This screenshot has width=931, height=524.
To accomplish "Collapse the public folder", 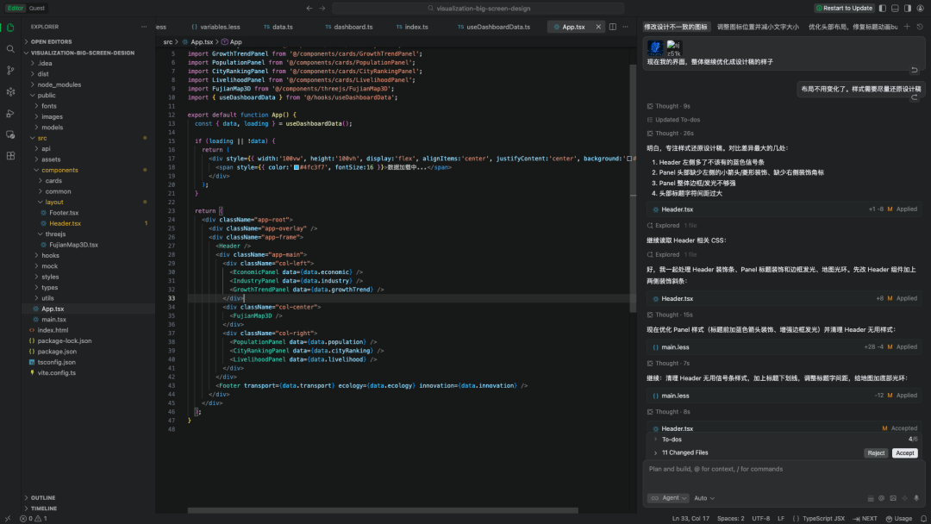I will click(x=47, y=96).
